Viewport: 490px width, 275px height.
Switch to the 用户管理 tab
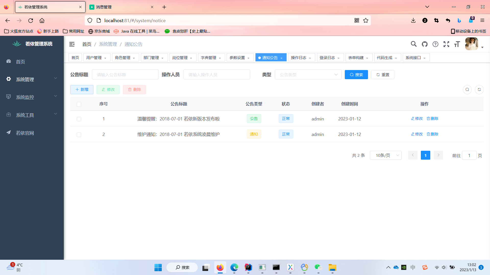click(x=94, y=58)
